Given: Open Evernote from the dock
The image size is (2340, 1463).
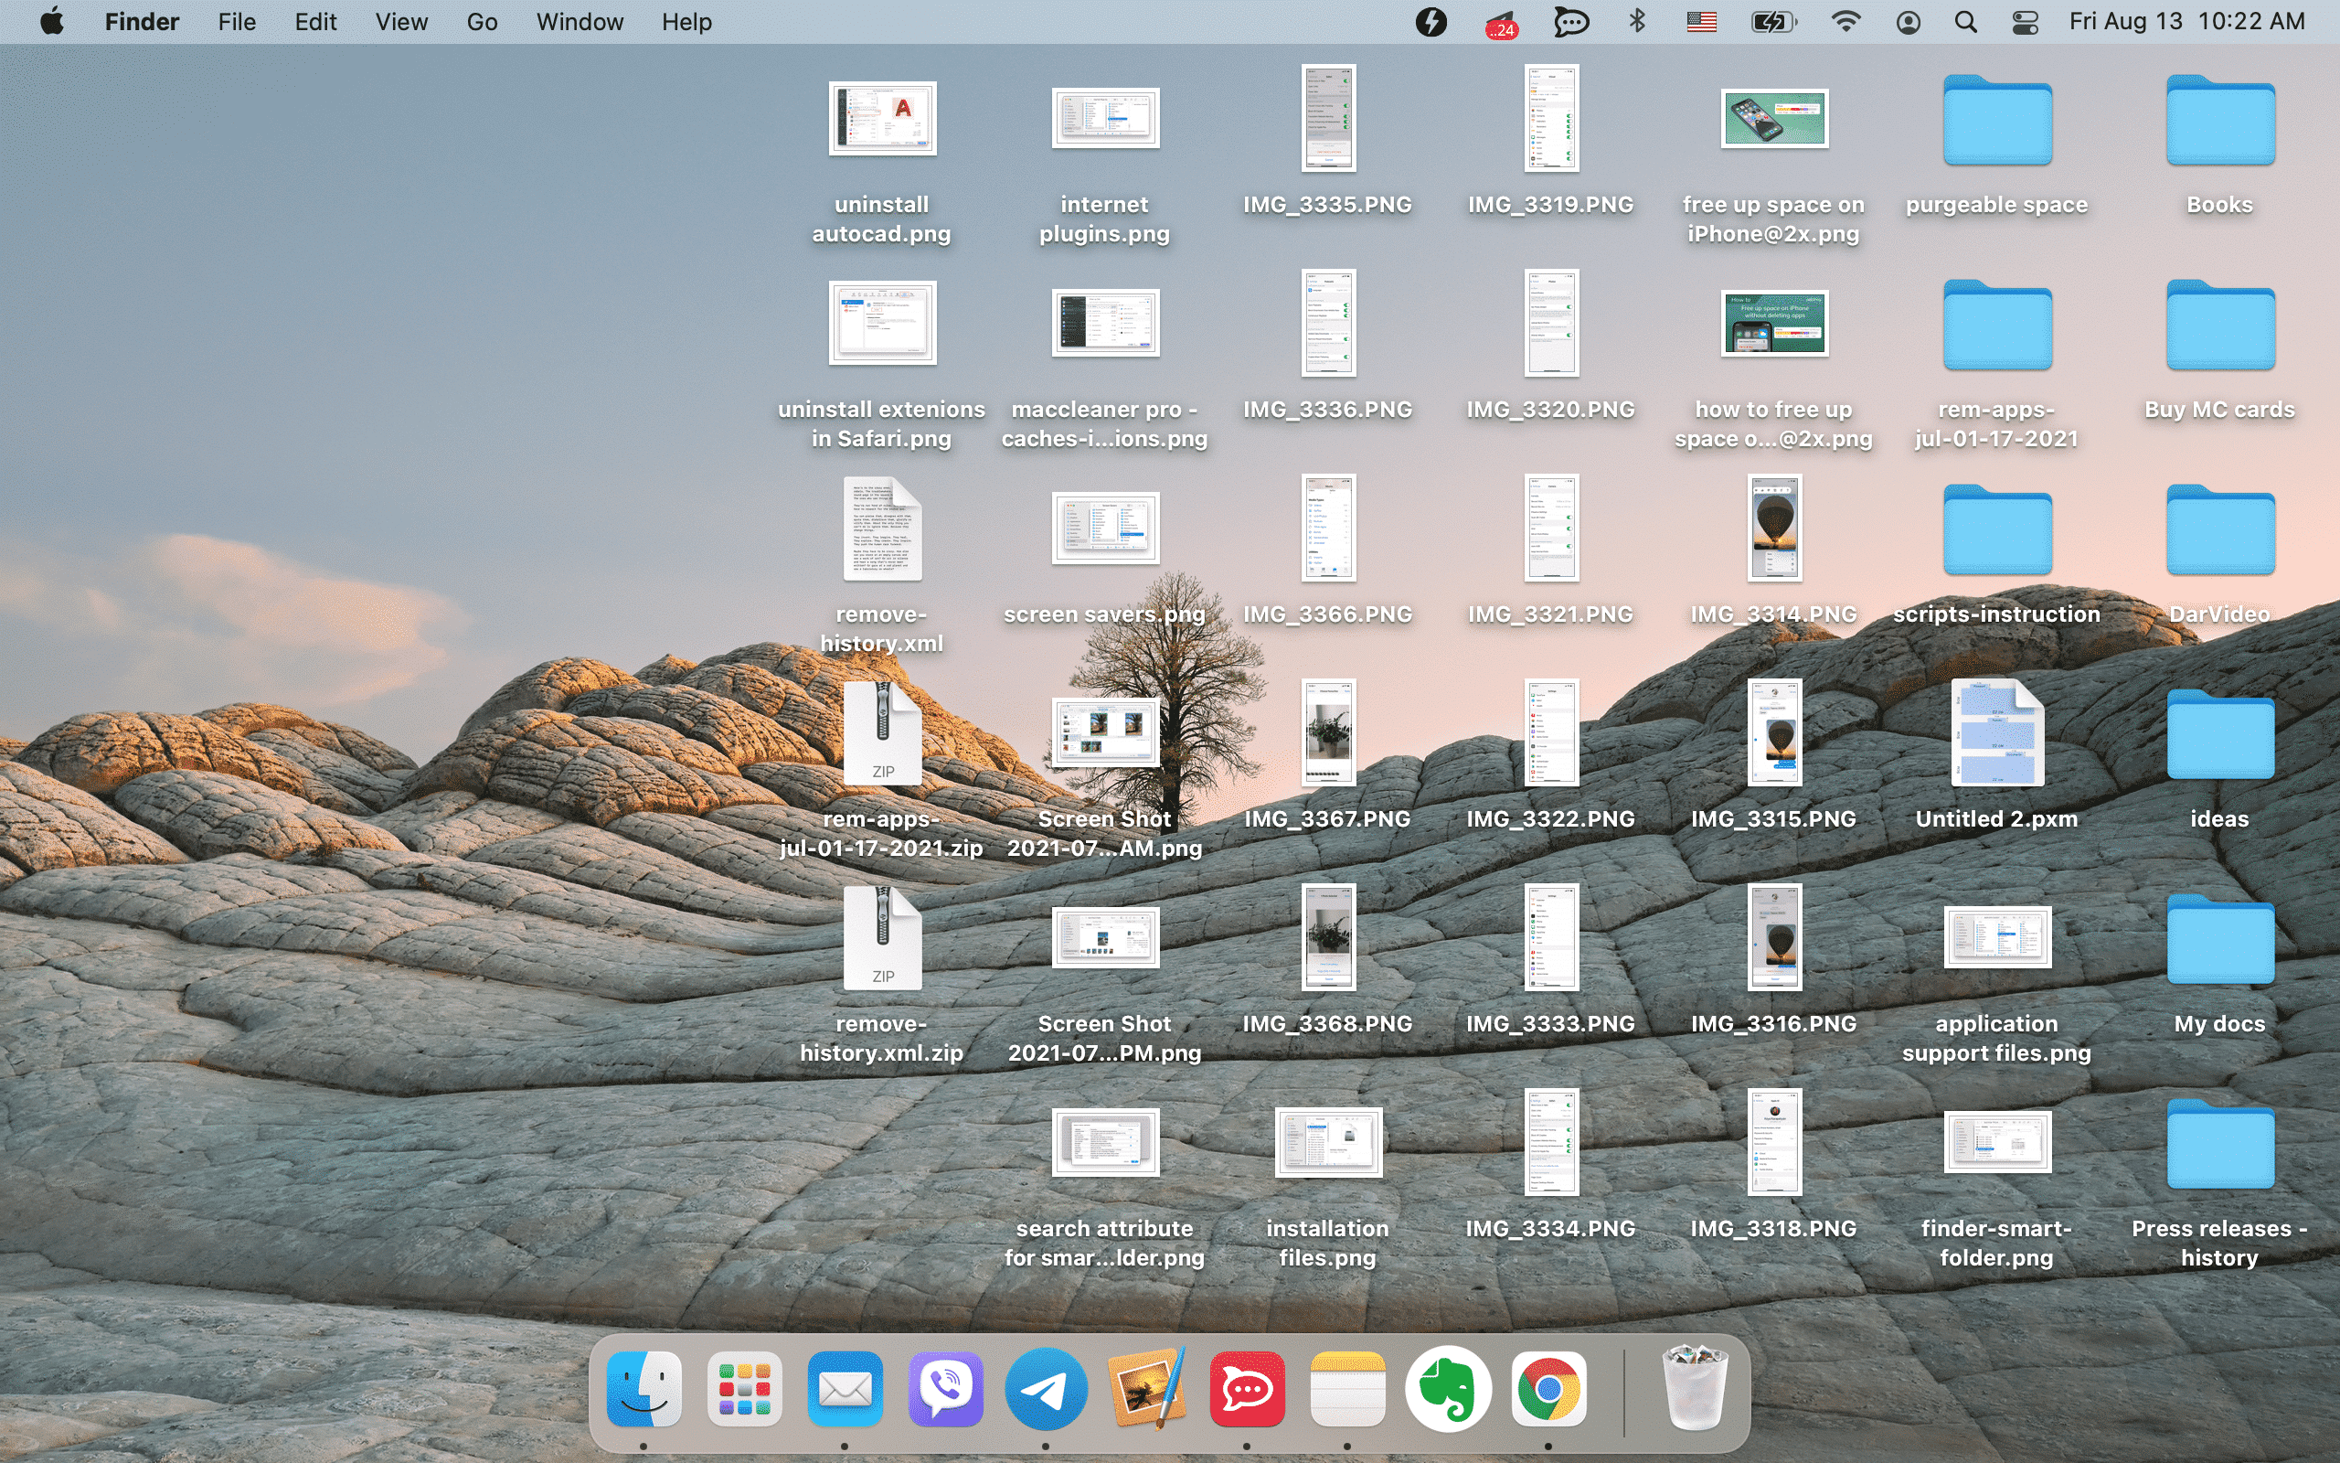Looking at the screenshot, I should [x=1445, y=1389].
